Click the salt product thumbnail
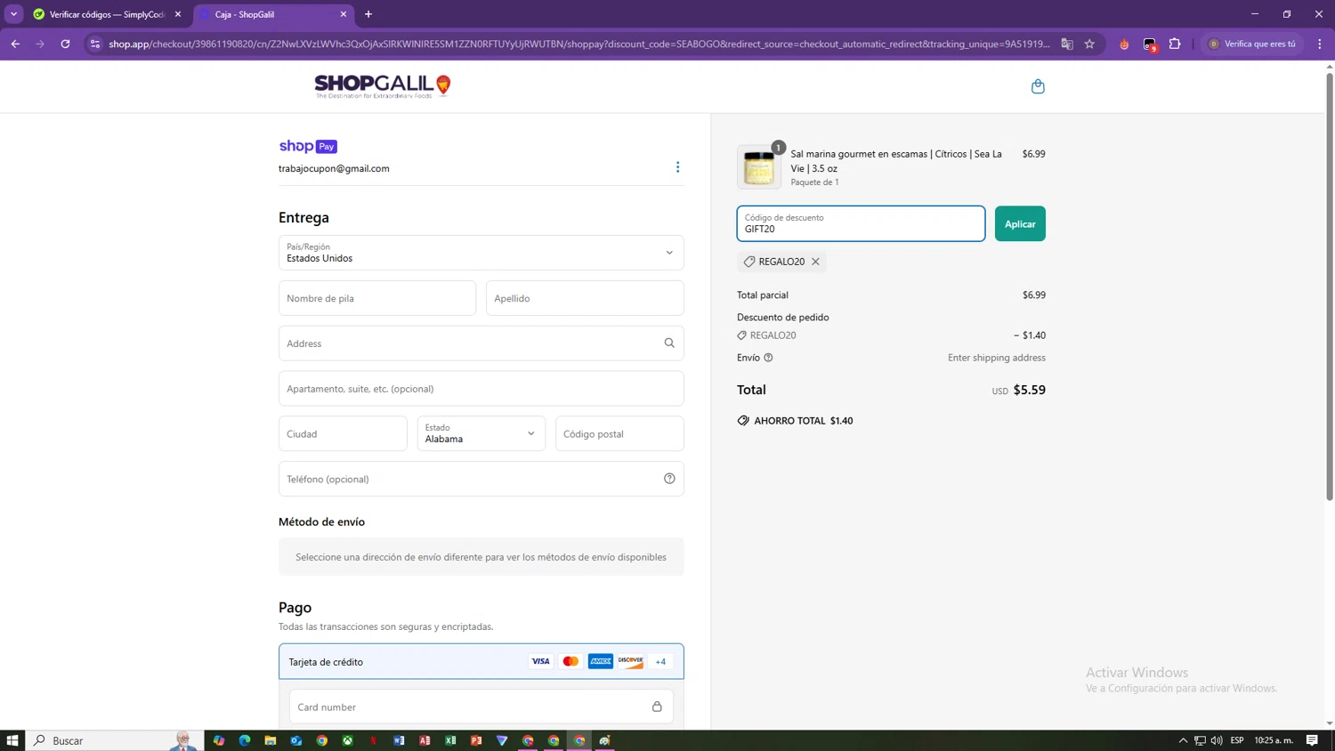 point(759,167)
